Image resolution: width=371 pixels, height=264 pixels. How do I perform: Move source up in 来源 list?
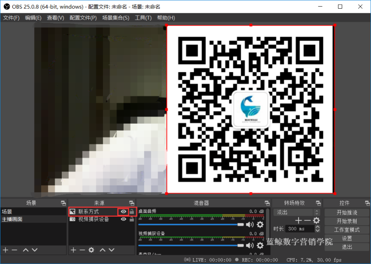pyautogui.click(x=103, y=250)
